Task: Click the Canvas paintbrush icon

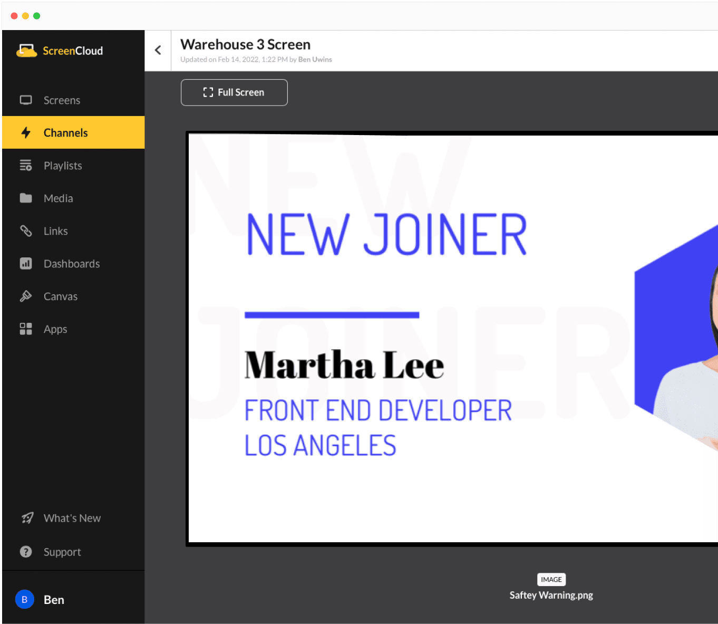Action: [x=26, y=296]
